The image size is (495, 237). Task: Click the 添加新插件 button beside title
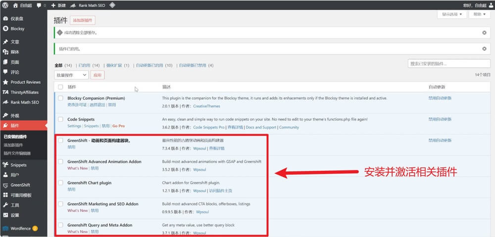83,20
